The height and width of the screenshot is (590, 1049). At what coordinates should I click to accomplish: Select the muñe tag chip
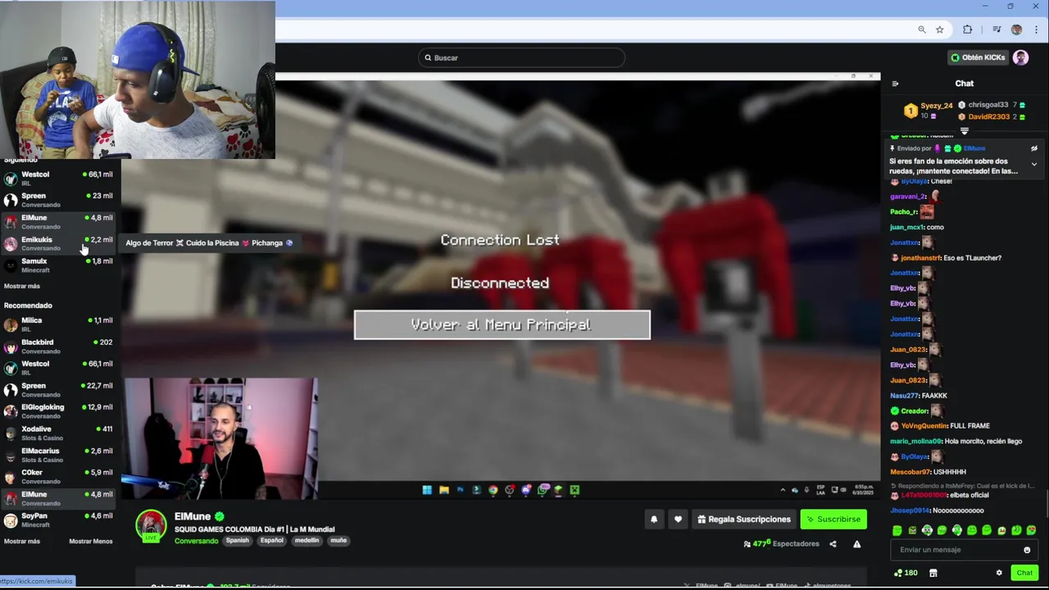(x=338, y=541)
